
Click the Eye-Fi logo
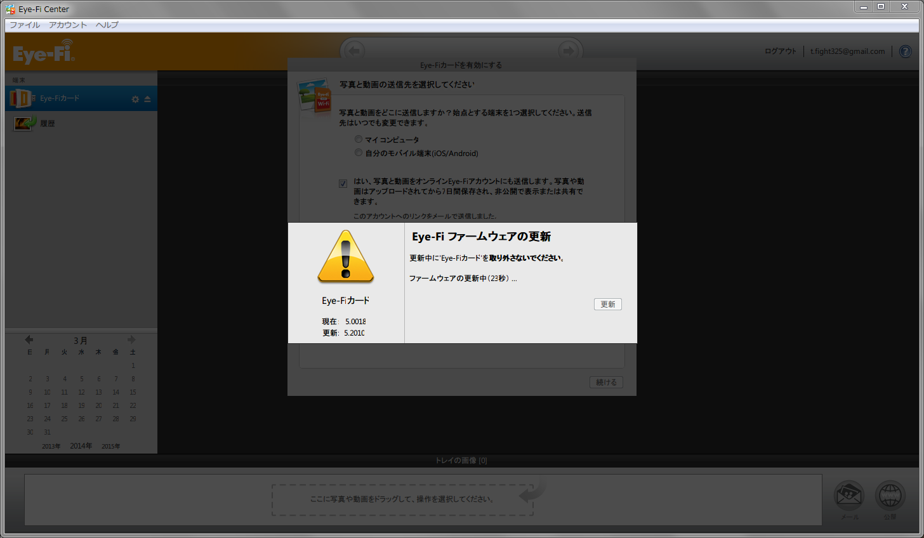44,52
